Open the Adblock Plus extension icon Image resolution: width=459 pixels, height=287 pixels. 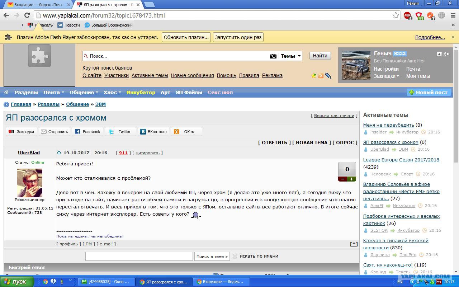[407, 15]
